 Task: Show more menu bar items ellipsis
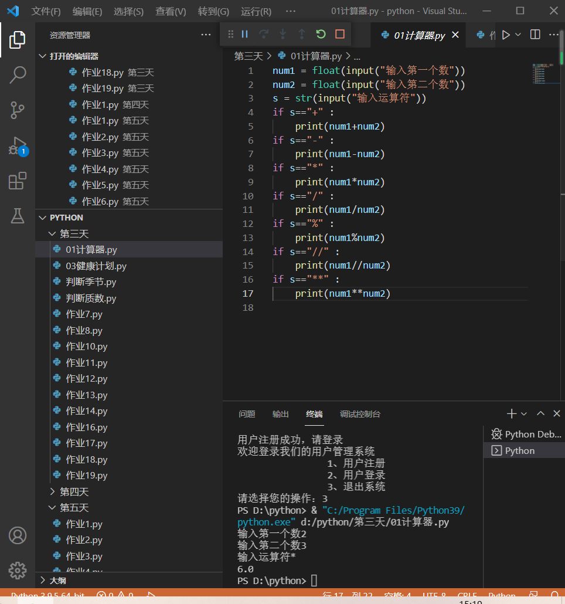click(x=291, y=11)
